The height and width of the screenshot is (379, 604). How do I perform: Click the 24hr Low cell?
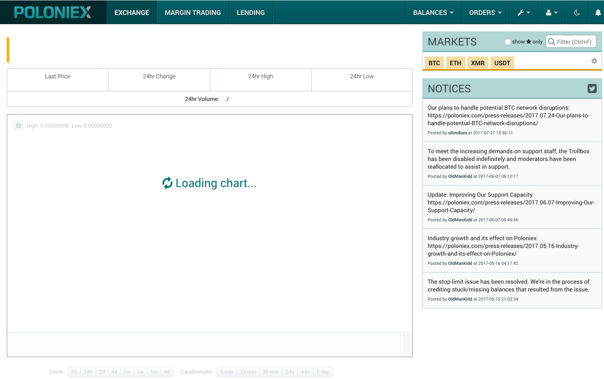pyautogui.click(x=362, y=80)
